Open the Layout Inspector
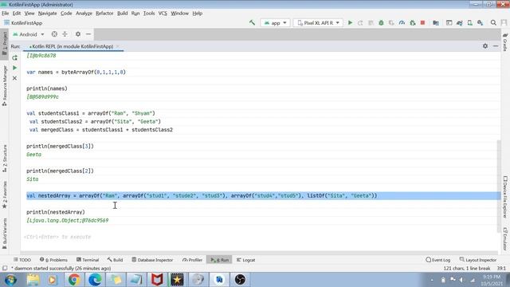The width and height of the screenshot is (510, 287). coord(478,260)
